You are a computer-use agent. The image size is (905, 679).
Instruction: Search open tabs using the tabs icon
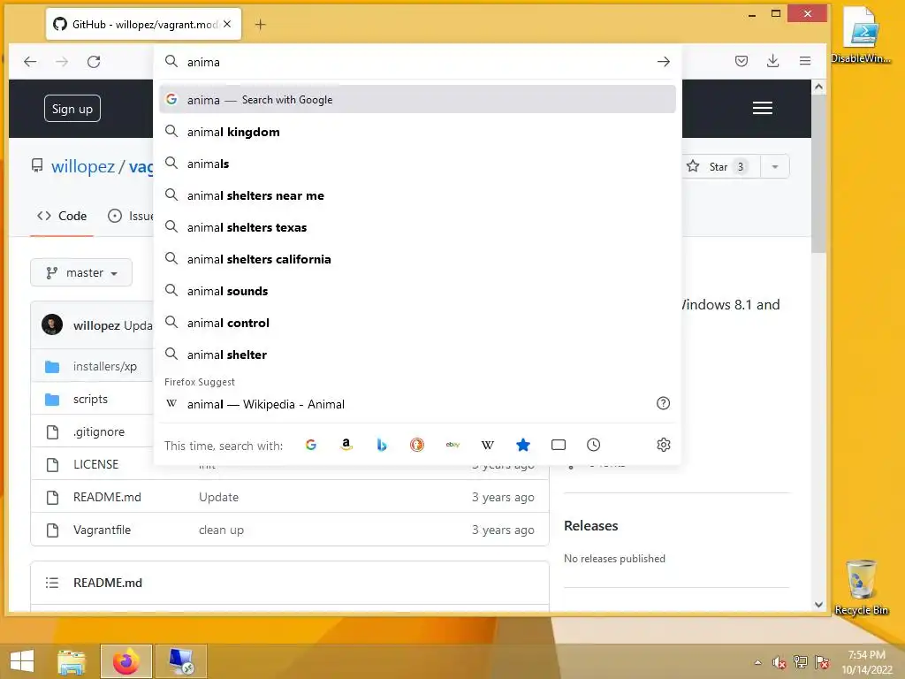559,445
